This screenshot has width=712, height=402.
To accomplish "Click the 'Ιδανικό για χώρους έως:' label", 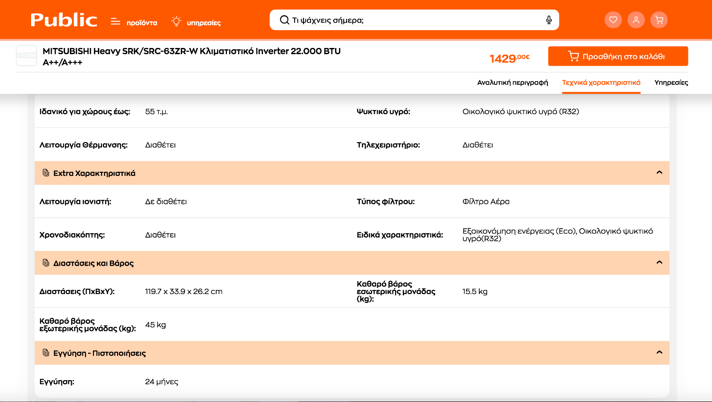I will (85, 111).
